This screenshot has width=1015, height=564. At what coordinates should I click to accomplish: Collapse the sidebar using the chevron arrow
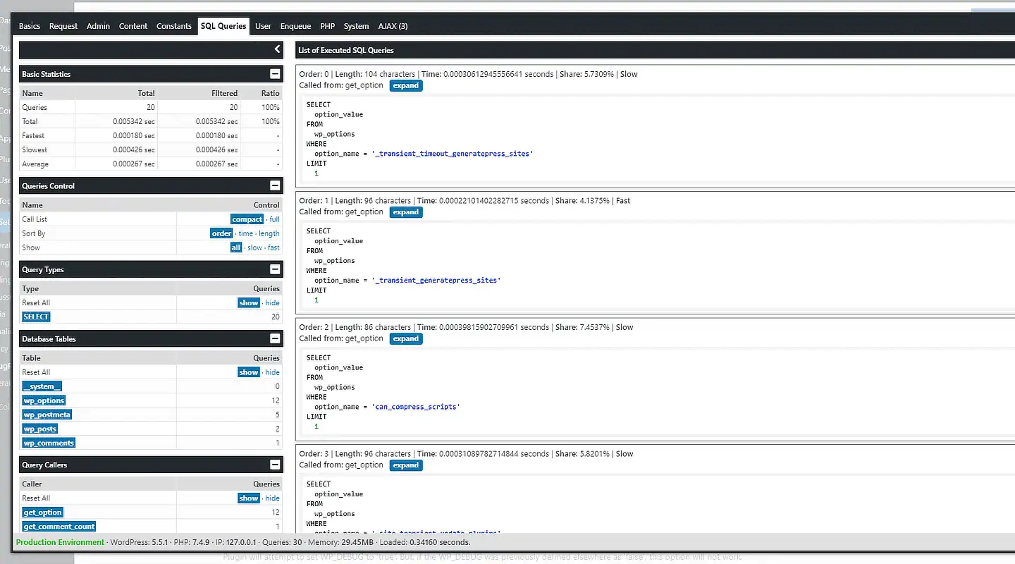pos(276,49)
